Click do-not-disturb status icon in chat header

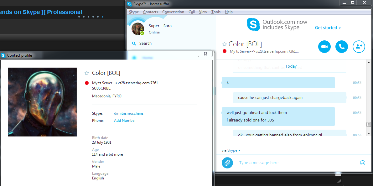point(225,51)
